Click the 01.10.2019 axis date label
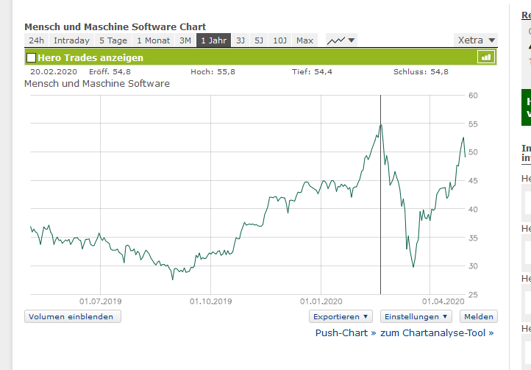The height and width of the screenshot is (370, 531). point(210,301)
